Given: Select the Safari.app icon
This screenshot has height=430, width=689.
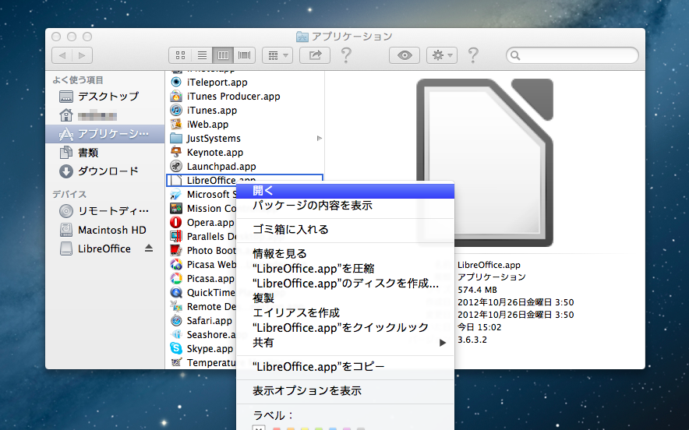Looking at the screenshot, I should 176,321.
